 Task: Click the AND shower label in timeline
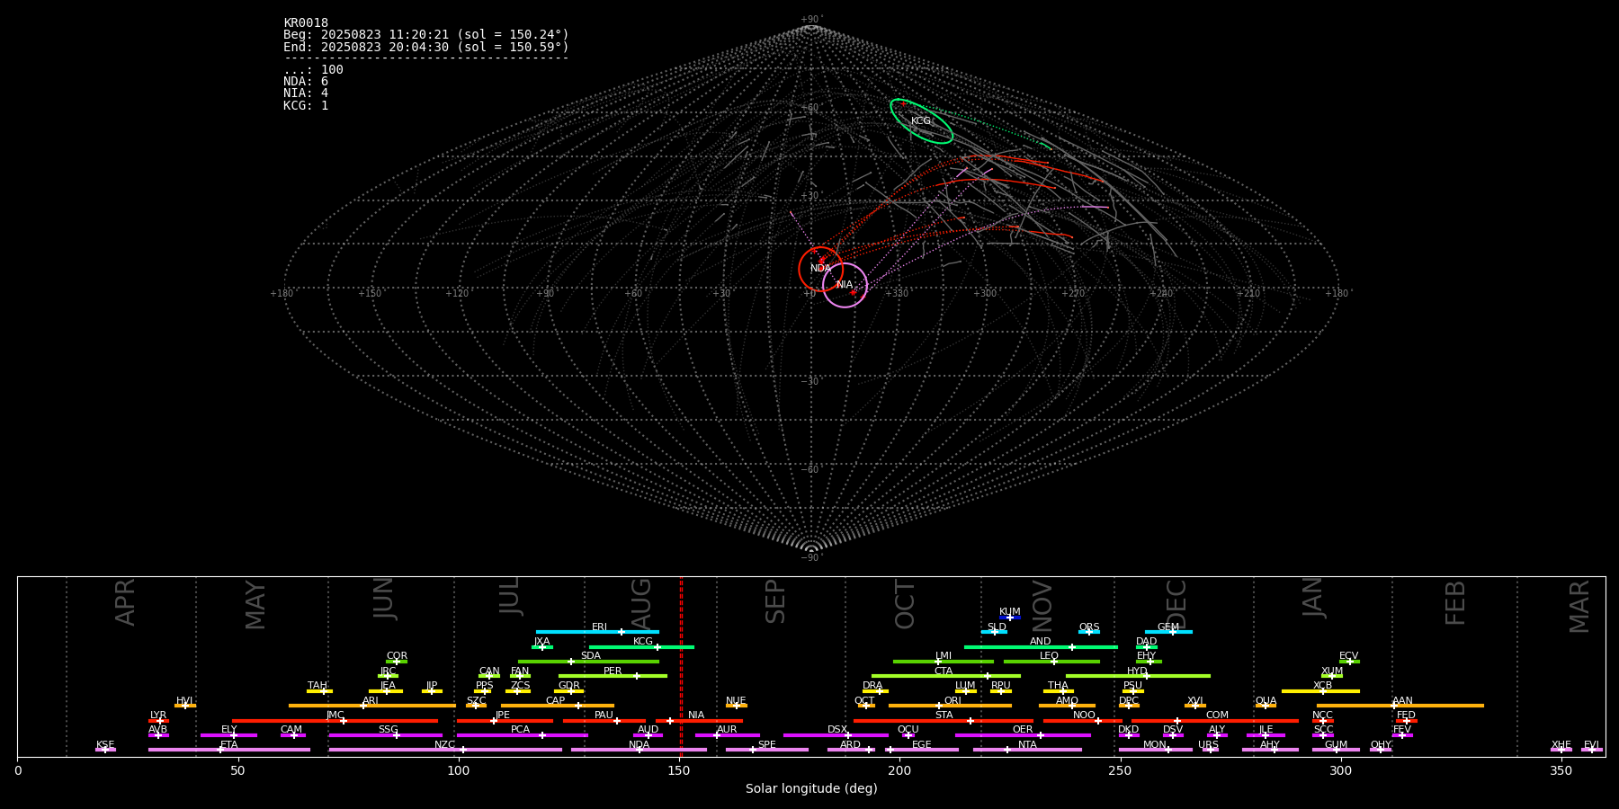click(1041, 642)
